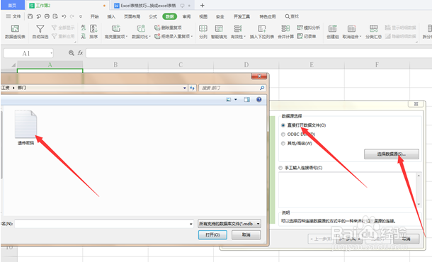Click 插入下拉列表 insert dropdown list icon
Viewport: 432px width, 262px height.
261,28
